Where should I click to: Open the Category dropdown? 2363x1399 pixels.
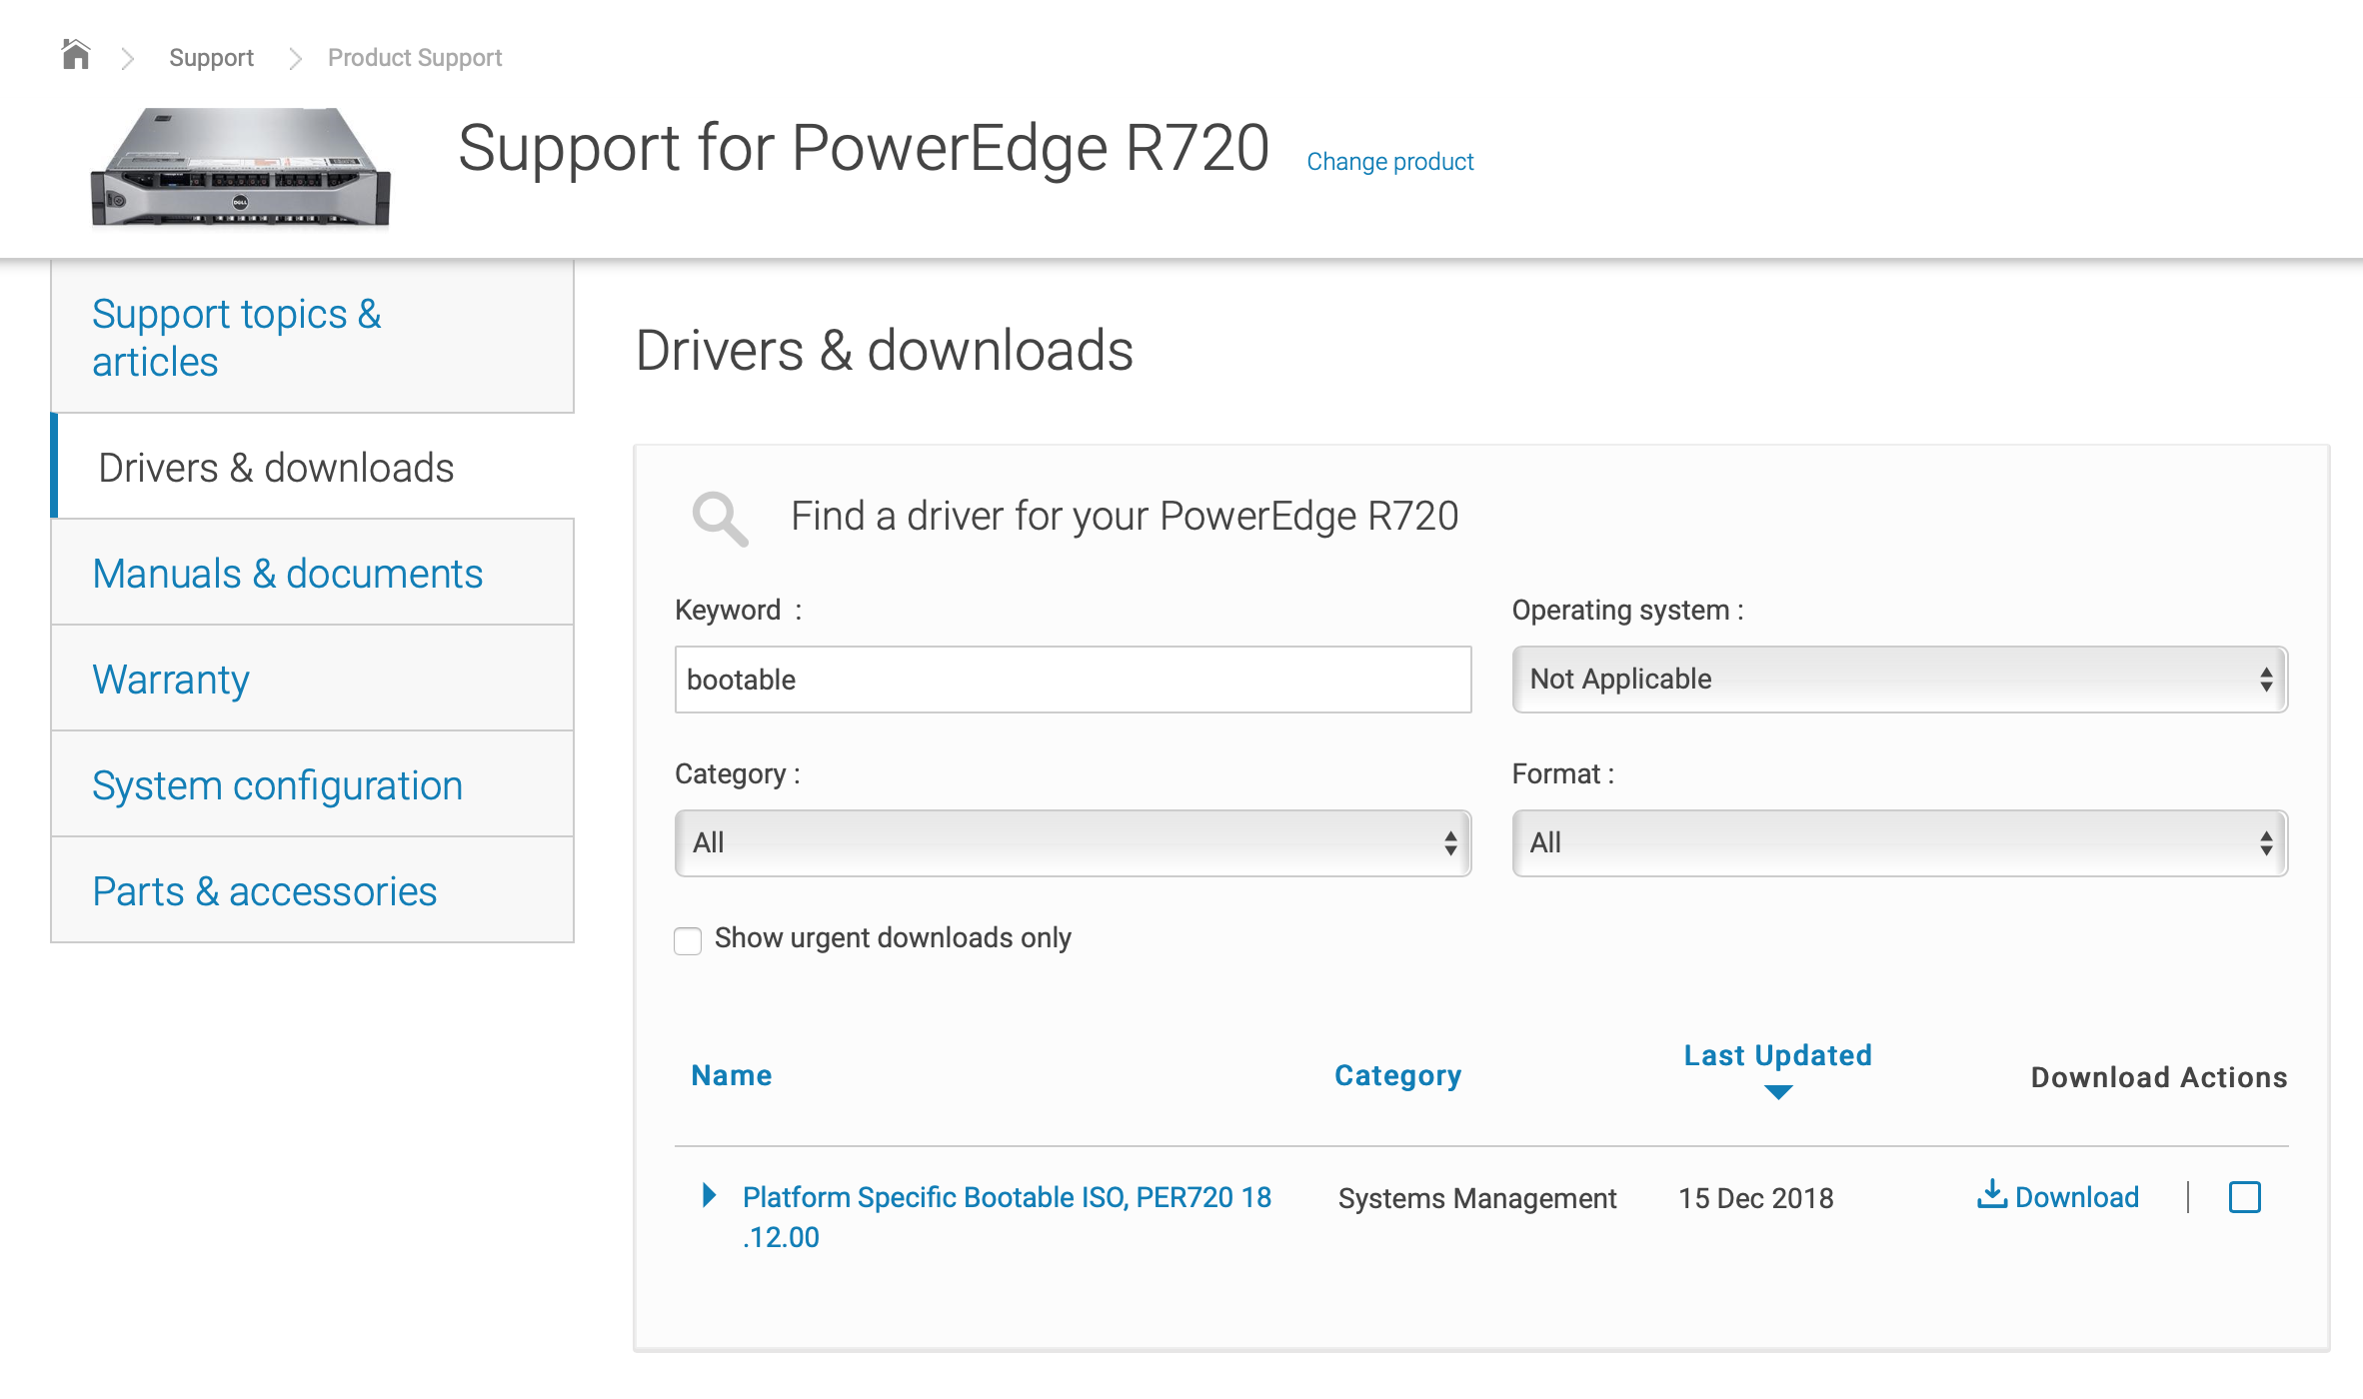(x=1073, y=843)
